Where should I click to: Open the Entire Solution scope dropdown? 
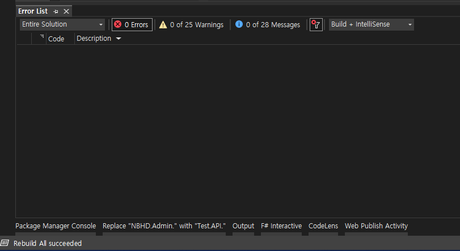[x=62, y=24]
